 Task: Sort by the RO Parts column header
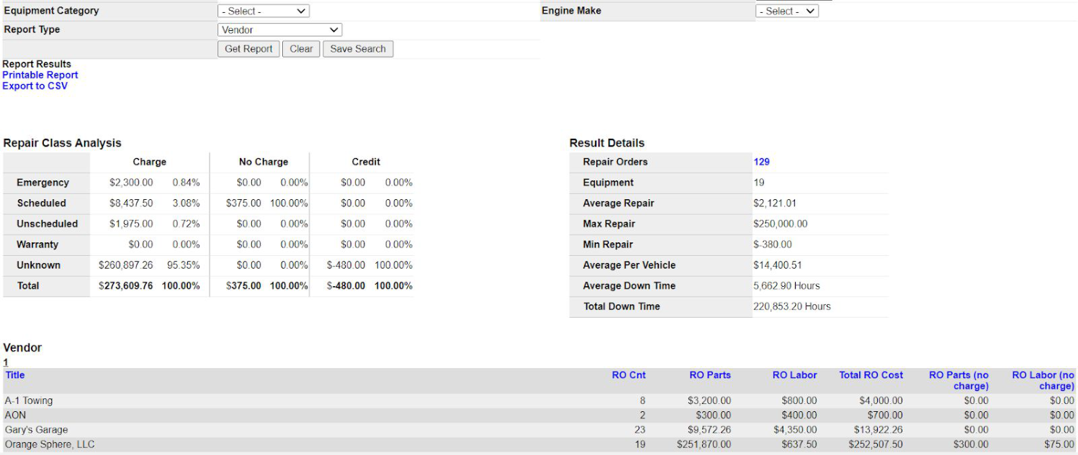pyautogui.click(x=710, y=374)
